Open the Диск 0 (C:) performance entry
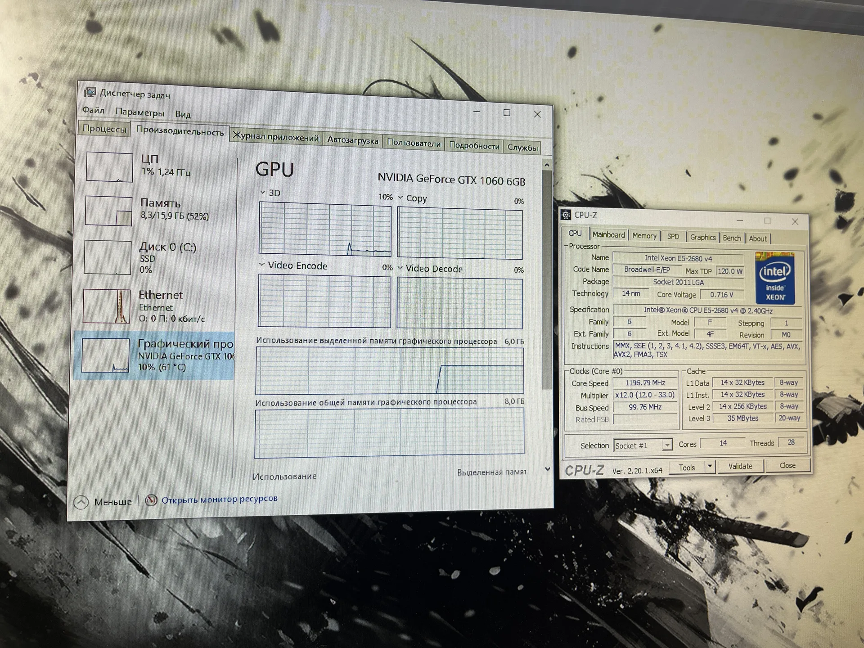Image resolution: width=864 pixels, height=648 pixels. pyautogui.click(x=154, y=258)
